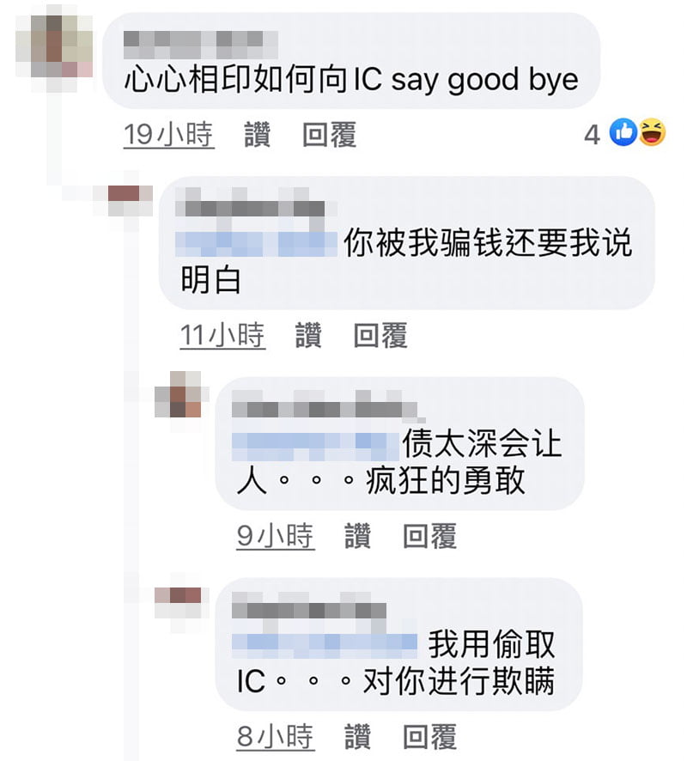687x761 pixels.
Task: Open the 19小時 timestamp link
Action: click(x=169, y=135)
